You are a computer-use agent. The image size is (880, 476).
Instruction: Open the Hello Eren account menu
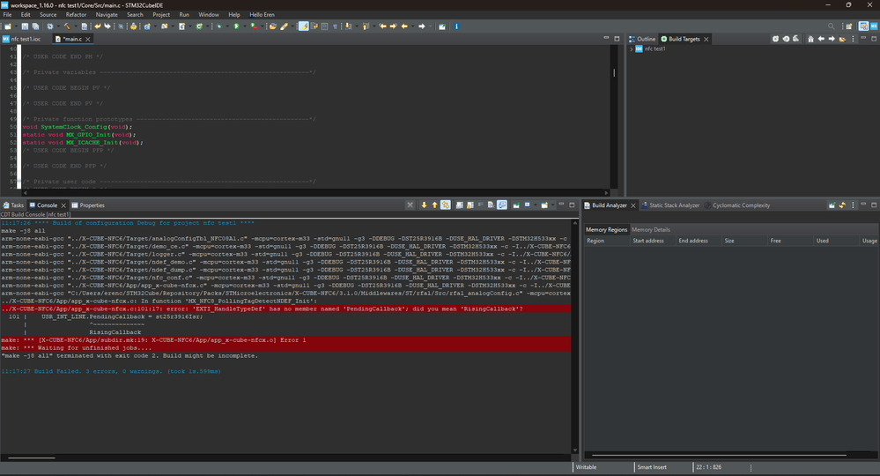[x=262, y=15]
